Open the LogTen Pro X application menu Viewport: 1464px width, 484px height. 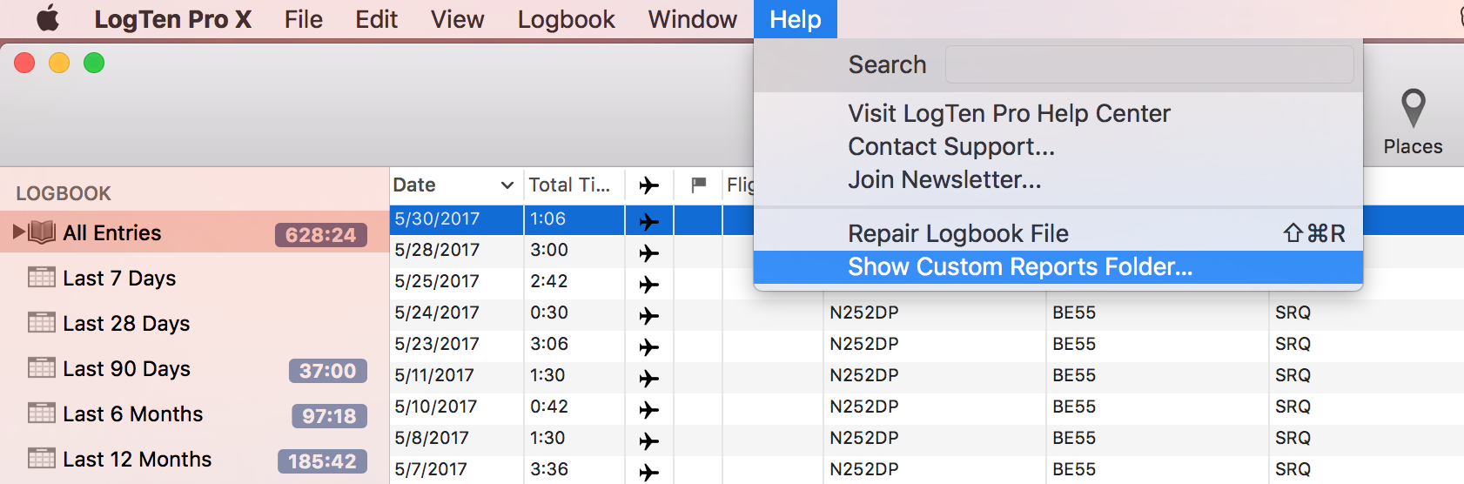172,19
